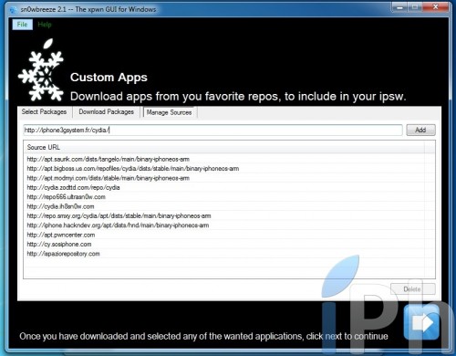Switch to Download Packages tab

(106, 112)
